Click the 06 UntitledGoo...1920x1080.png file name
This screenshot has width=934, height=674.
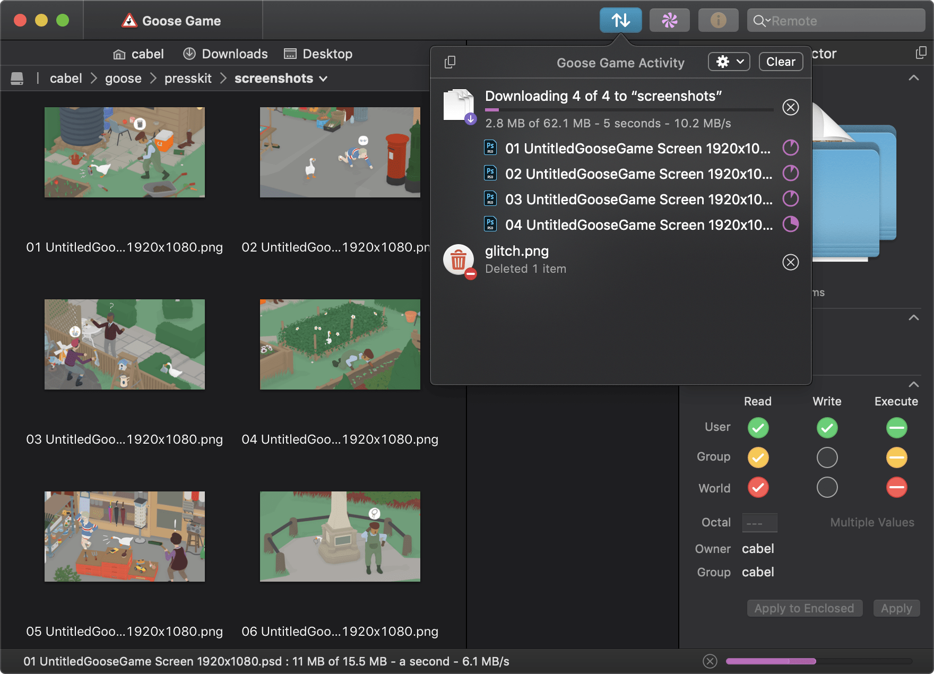click(x=340, y=632)
